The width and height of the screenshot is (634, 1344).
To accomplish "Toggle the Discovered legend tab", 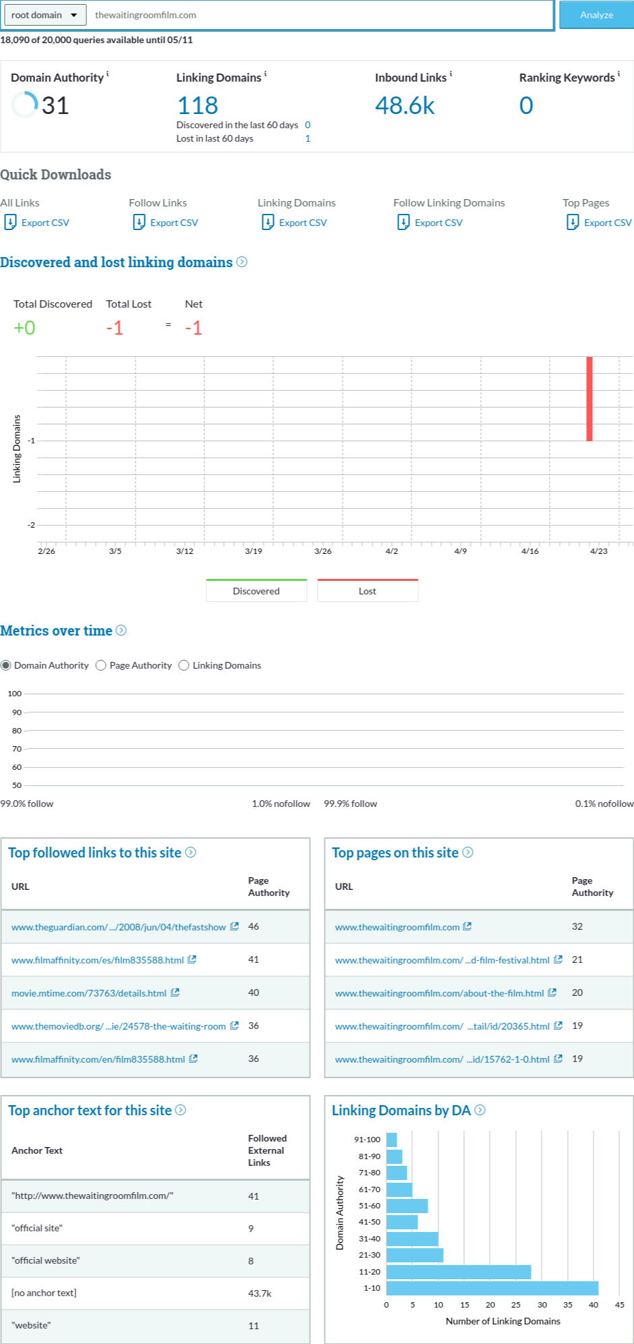I will 256,590.
